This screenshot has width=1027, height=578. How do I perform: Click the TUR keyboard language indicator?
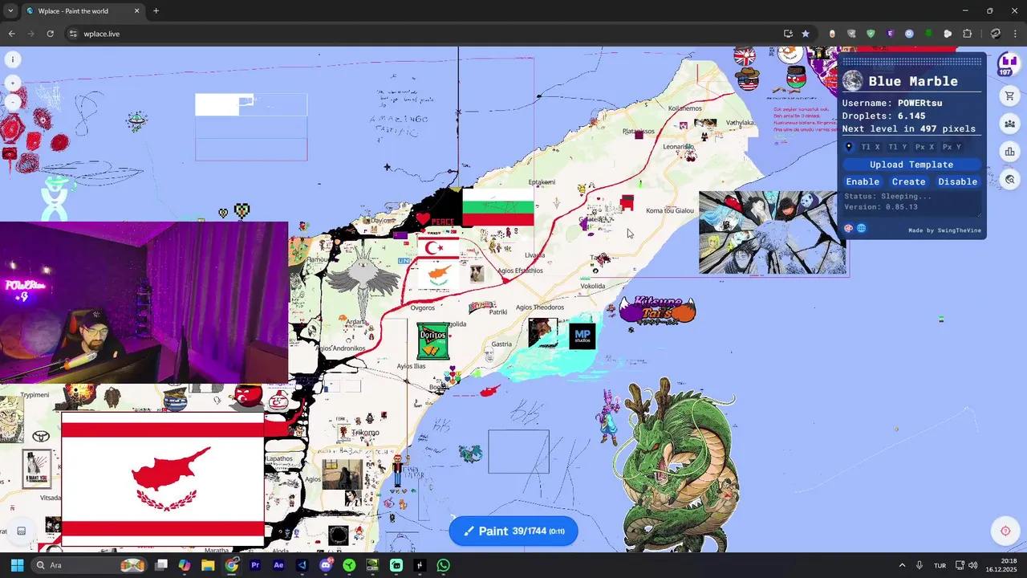coord(940,565)
